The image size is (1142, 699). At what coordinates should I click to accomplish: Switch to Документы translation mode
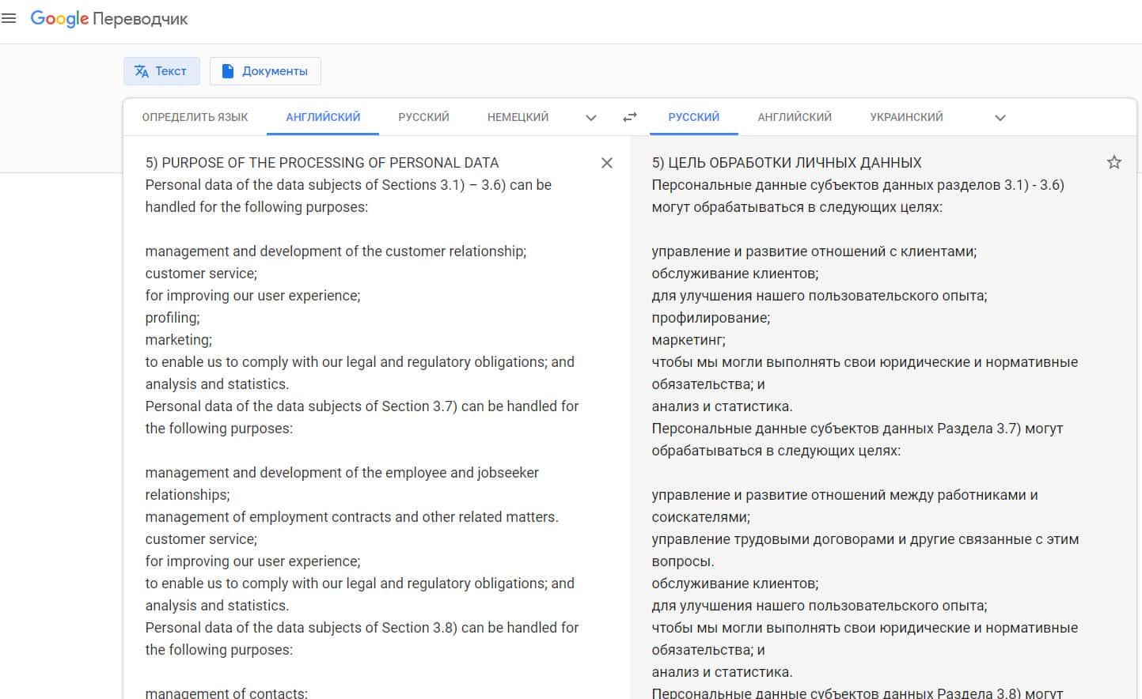tap(265, 71)
